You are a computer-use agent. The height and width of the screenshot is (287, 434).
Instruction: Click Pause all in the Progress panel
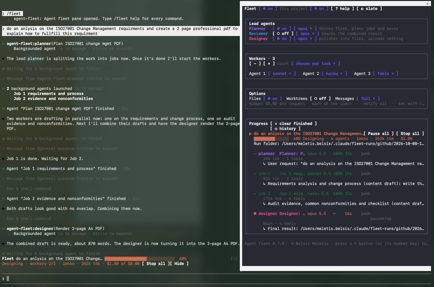click(379, 134)
